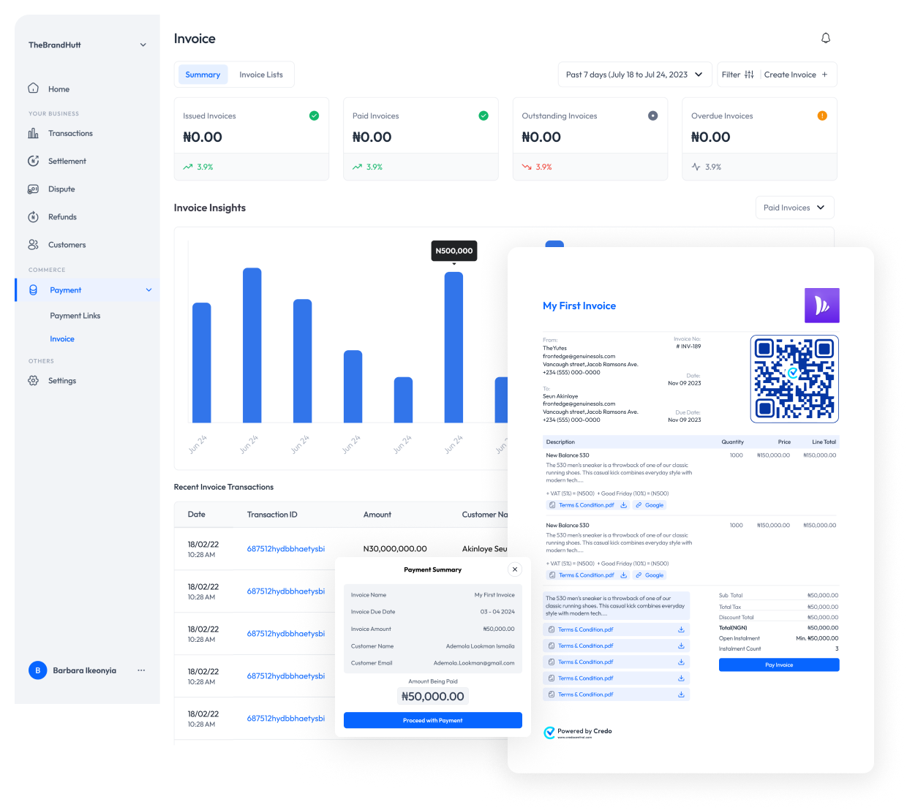Image resolution: width=907 pixels, height=810 pixels.
Task: Download first Terms & Condition.pdf in attachment list
Action: point(681,629)
